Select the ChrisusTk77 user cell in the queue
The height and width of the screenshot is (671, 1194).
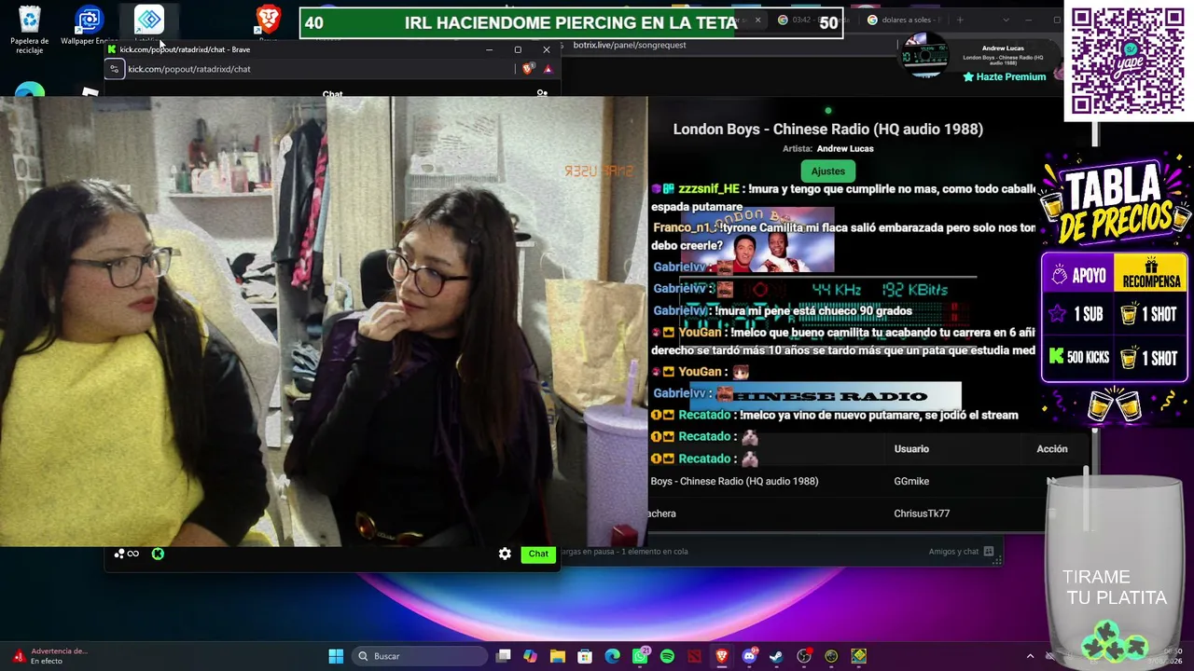pyautogui.click(x=922, y=514)
